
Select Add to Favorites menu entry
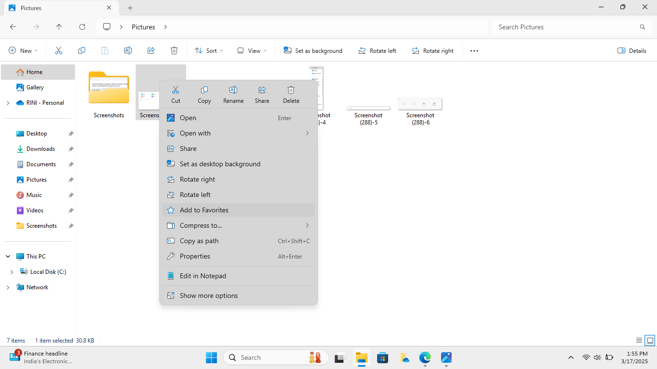click(x=204, y=210)
